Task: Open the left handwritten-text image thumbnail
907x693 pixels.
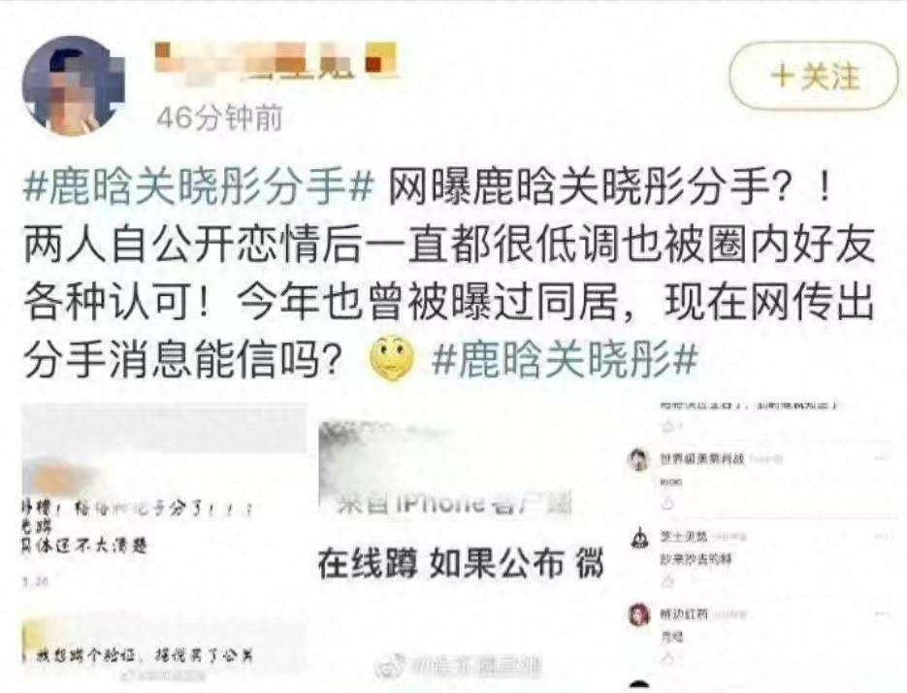Action: click(x=164, y=544)
